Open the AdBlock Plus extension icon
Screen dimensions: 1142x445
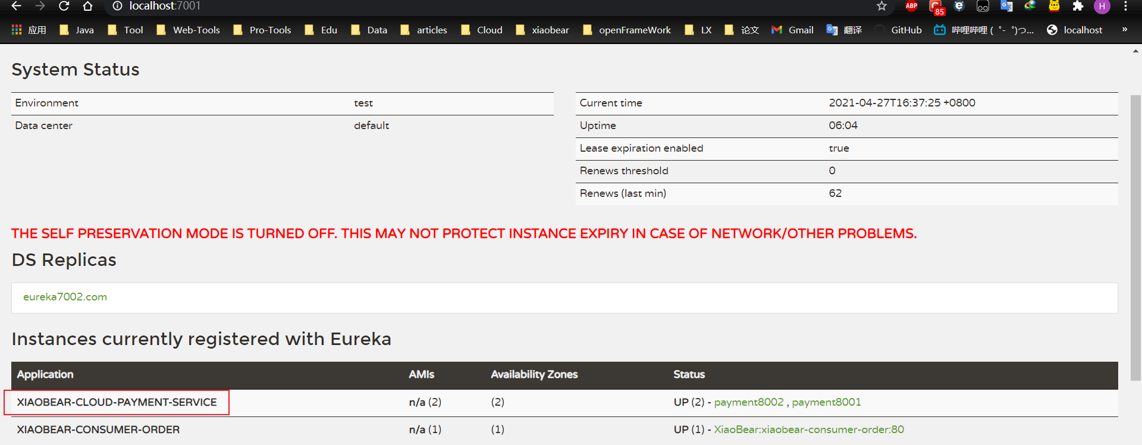(x=911, y=6)
